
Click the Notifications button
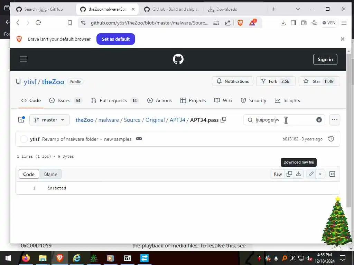click(233, 81)
